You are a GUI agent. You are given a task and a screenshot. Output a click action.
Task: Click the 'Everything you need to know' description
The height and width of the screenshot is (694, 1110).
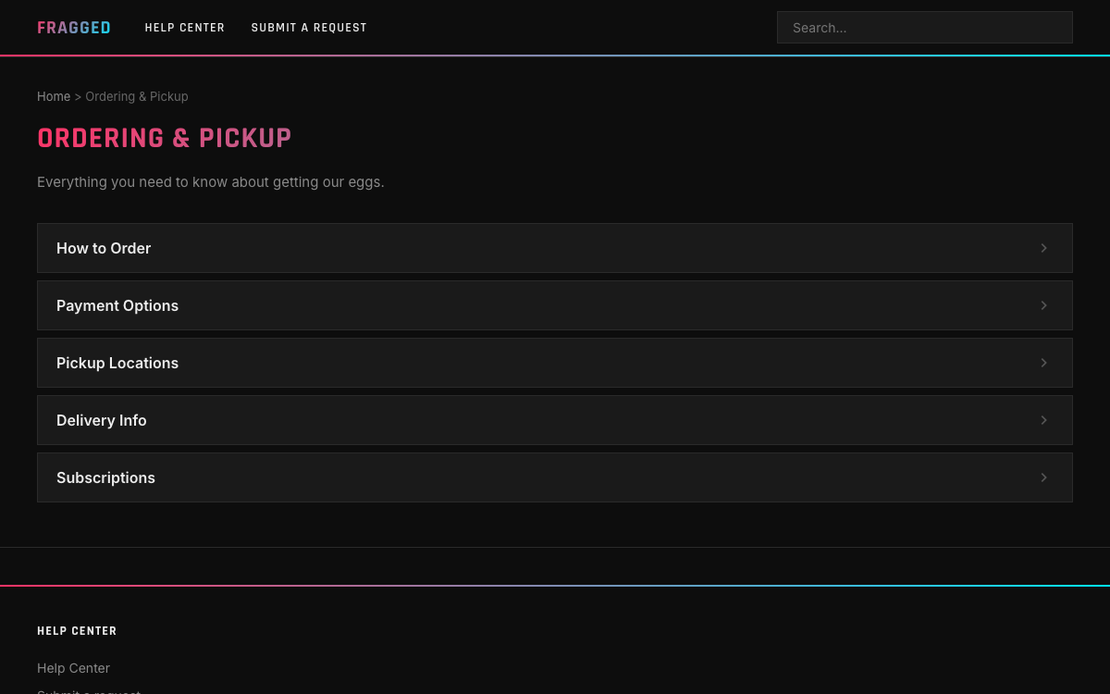point(211,182)
